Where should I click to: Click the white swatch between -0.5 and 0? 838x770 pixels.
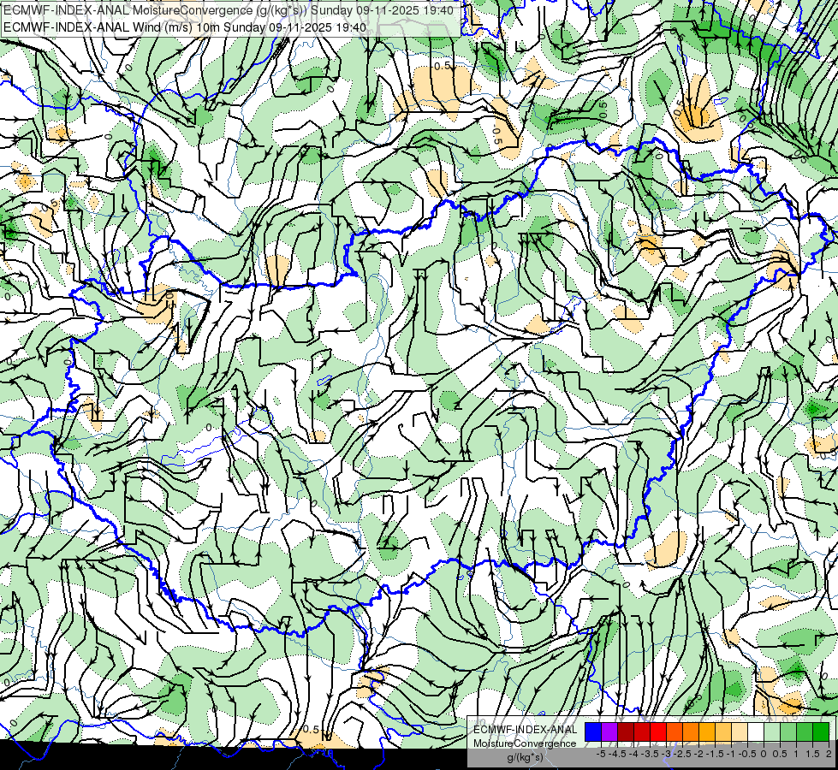(756, 731)
